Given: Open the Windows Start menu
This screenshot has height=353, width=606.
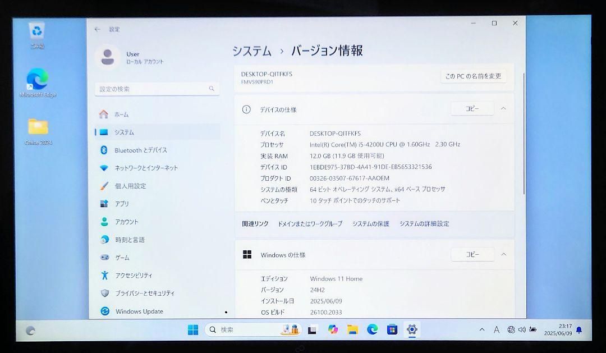Looking at the screenshot, I should [x=193, y=330].
